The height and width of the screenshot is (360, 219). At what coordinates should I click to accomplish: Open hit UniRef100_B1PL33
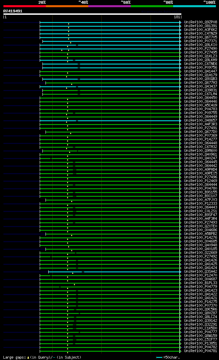point(201,283)
